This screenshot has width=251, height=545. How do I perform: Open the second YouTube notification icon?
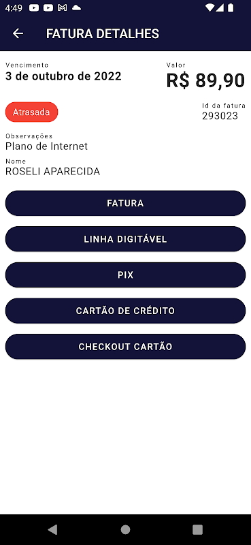tap(48, 7)
